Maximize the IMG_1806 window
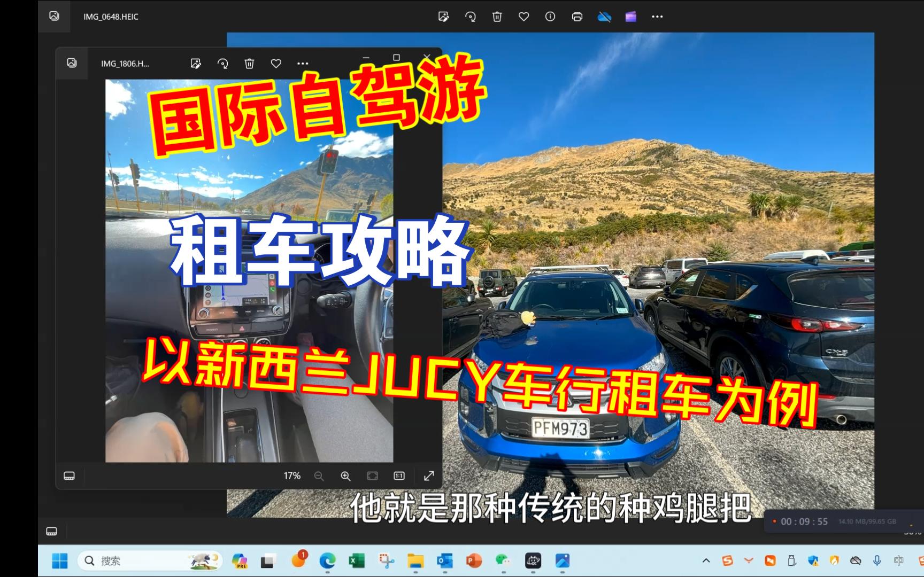924x577 pixels. tap(396, 57)
